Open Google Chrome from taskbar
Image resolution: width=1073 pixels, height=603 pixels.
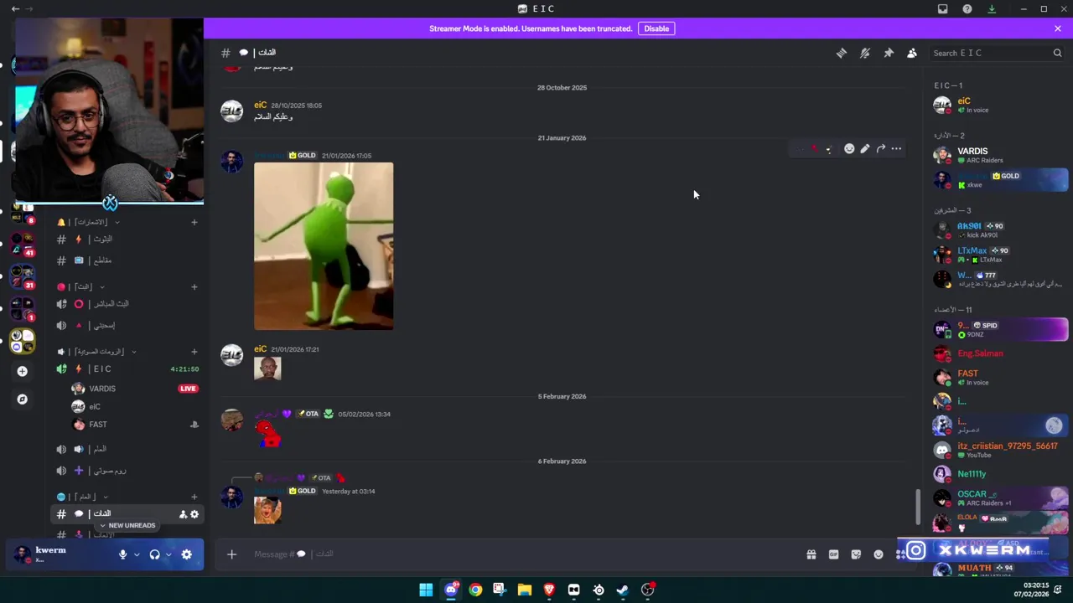tap(475, 590)
